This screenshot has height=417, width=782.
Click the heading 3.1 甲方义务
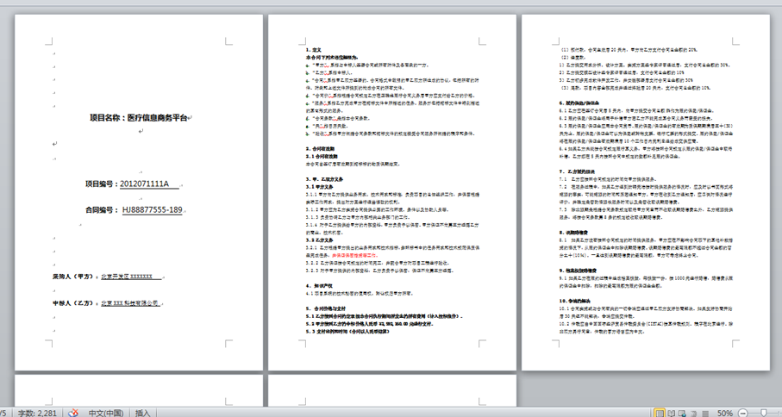[320, 186]
